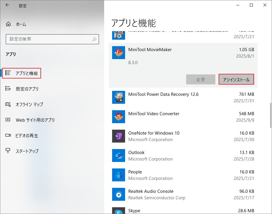Click the vertical scrollbar thumb
Image resolution: width=272 pixels, height=214 pixels.
point(271,115)
